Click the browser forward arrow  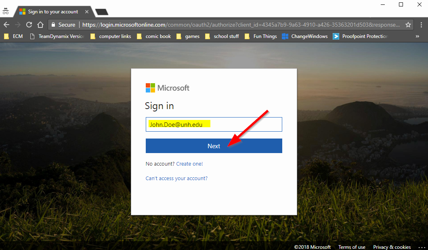point(18,25)
